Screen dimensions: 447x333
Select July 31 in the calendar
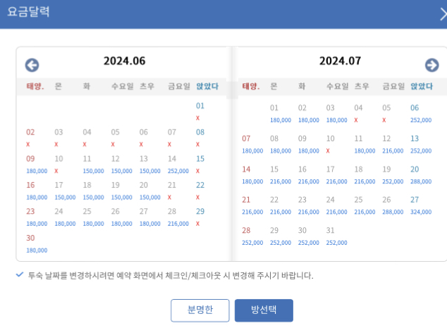(337, 236)
